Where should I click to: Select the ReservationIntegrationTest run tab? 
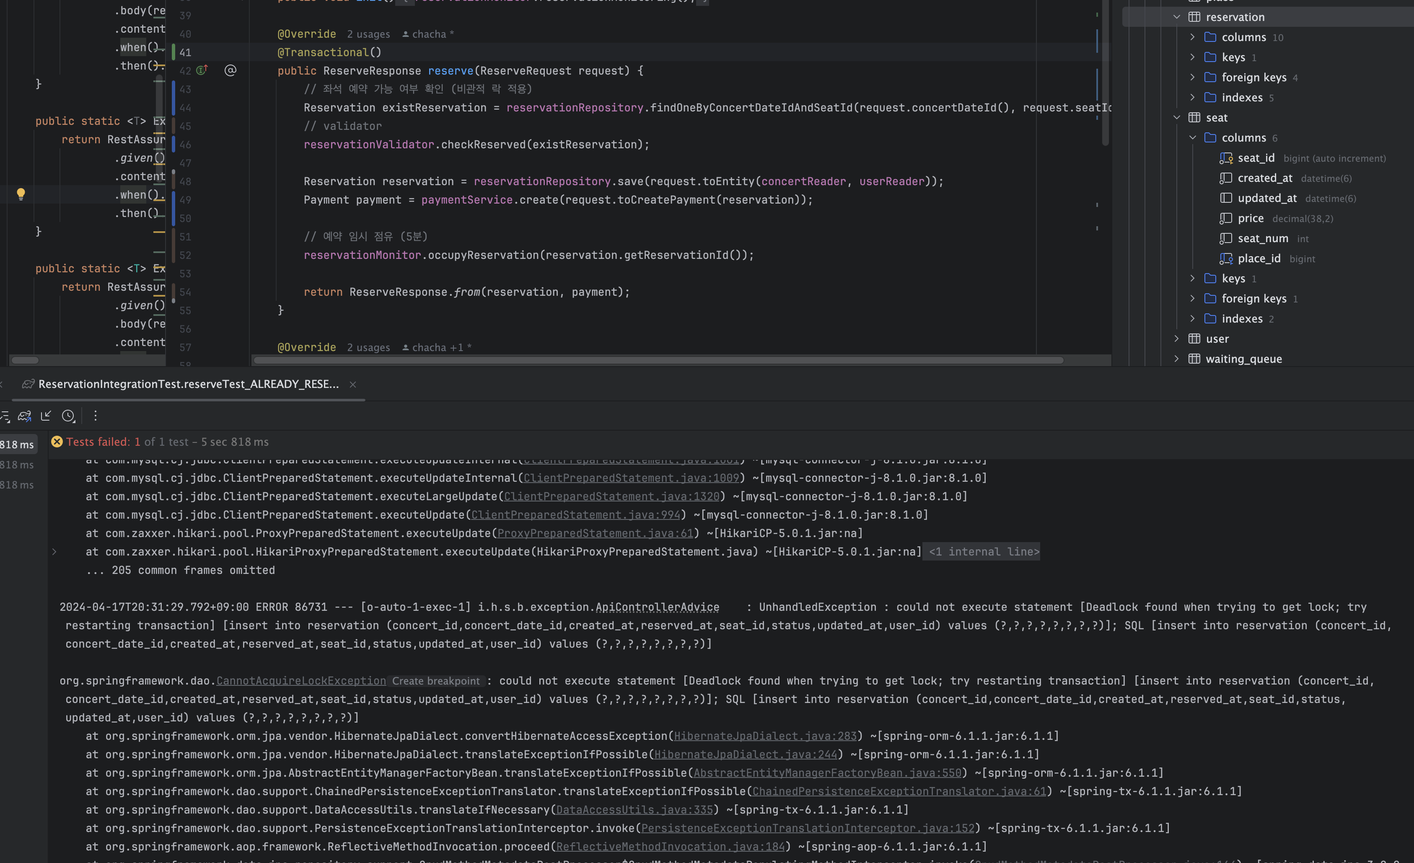188,384
